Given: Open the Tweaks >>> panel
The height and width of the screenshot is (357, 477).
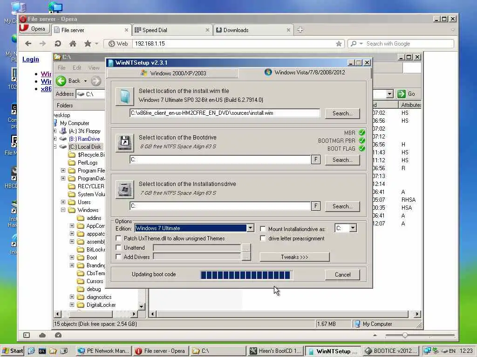Looking at the screenshot, I should pos(294,257).
